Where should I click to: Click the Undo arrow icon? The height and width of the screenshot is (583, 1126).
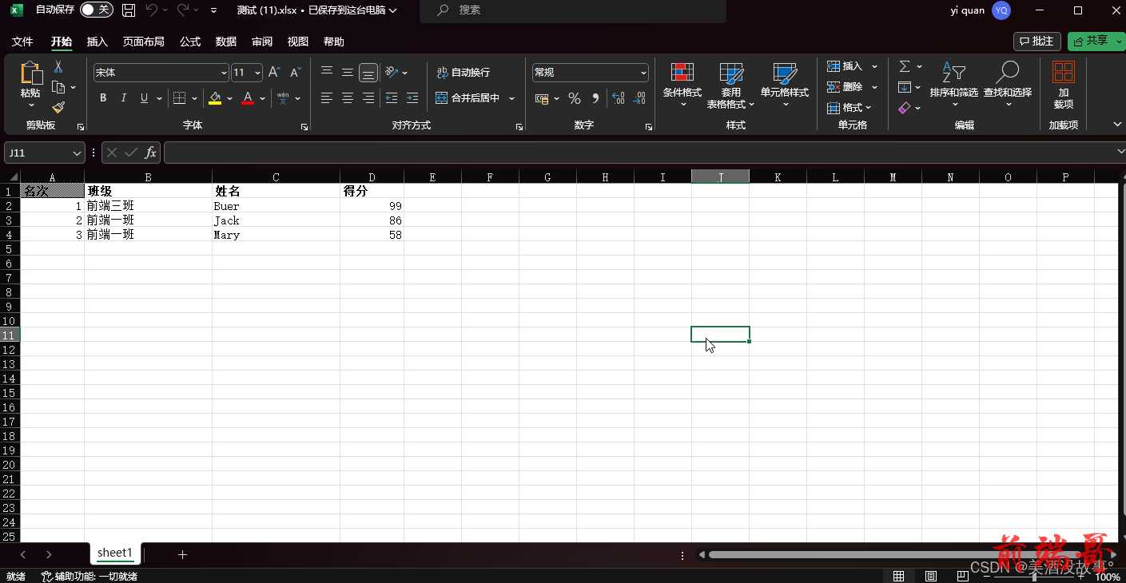[x=152, y=10]
